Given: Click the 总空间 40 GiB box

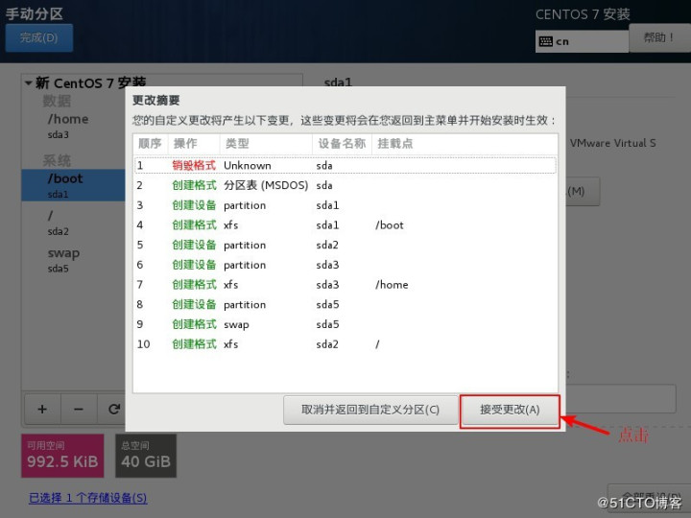Looking at the screenshot, I should [146, 456].
